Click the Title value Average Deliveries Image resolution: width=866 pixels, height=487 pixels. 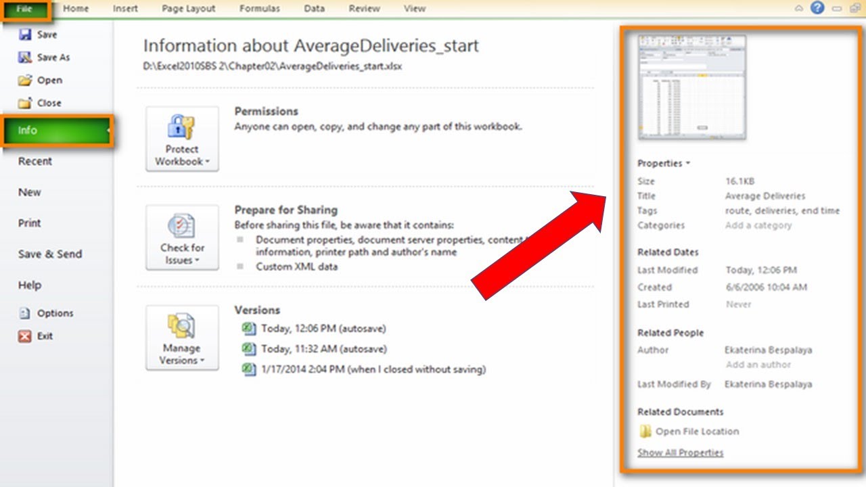[x=765, y=196]
